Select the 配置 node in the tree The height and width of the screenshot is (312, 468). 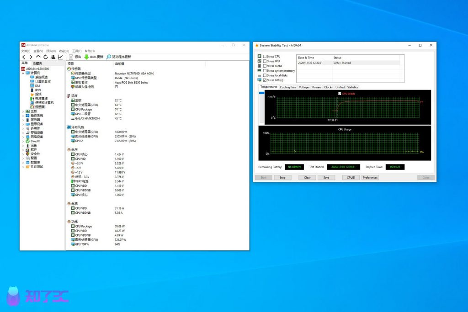pyautogui.click(x=32, y=158)
